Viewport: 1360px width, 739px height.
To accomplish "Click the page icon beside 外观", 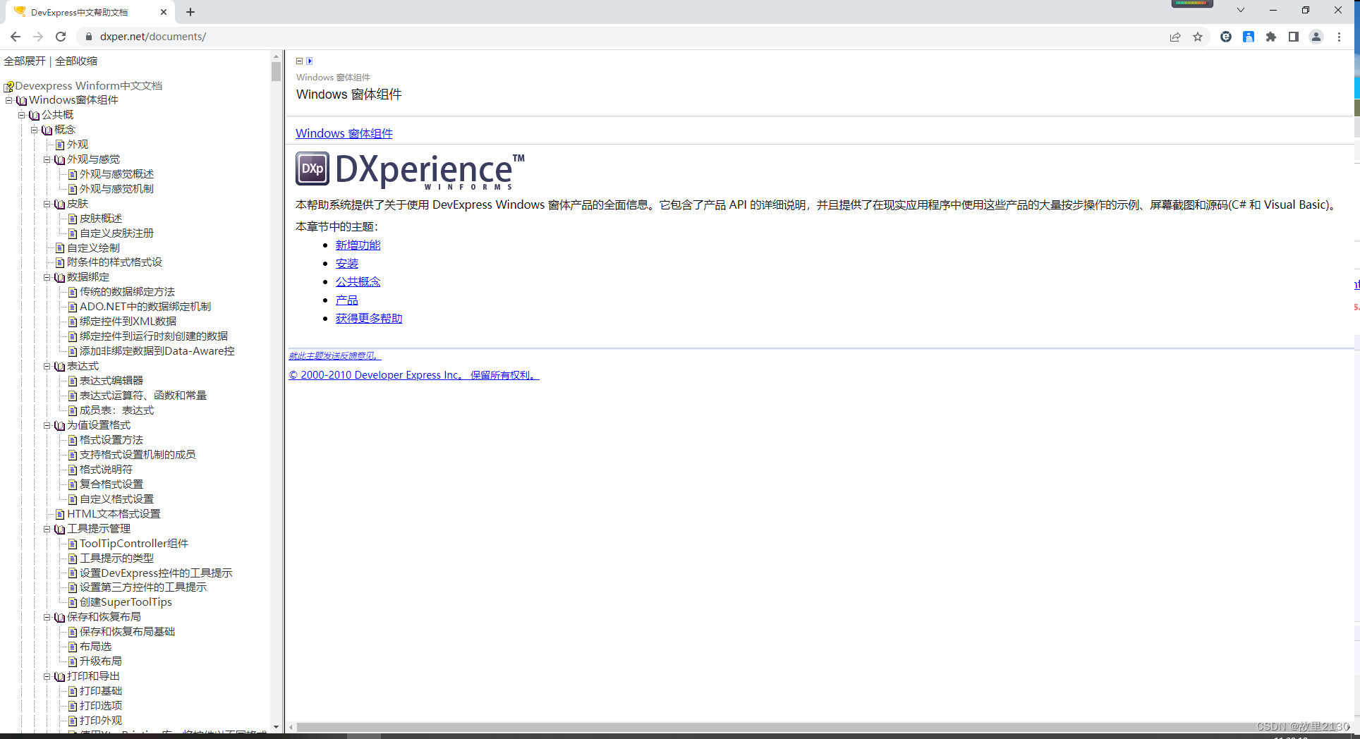I will point(60,145).
